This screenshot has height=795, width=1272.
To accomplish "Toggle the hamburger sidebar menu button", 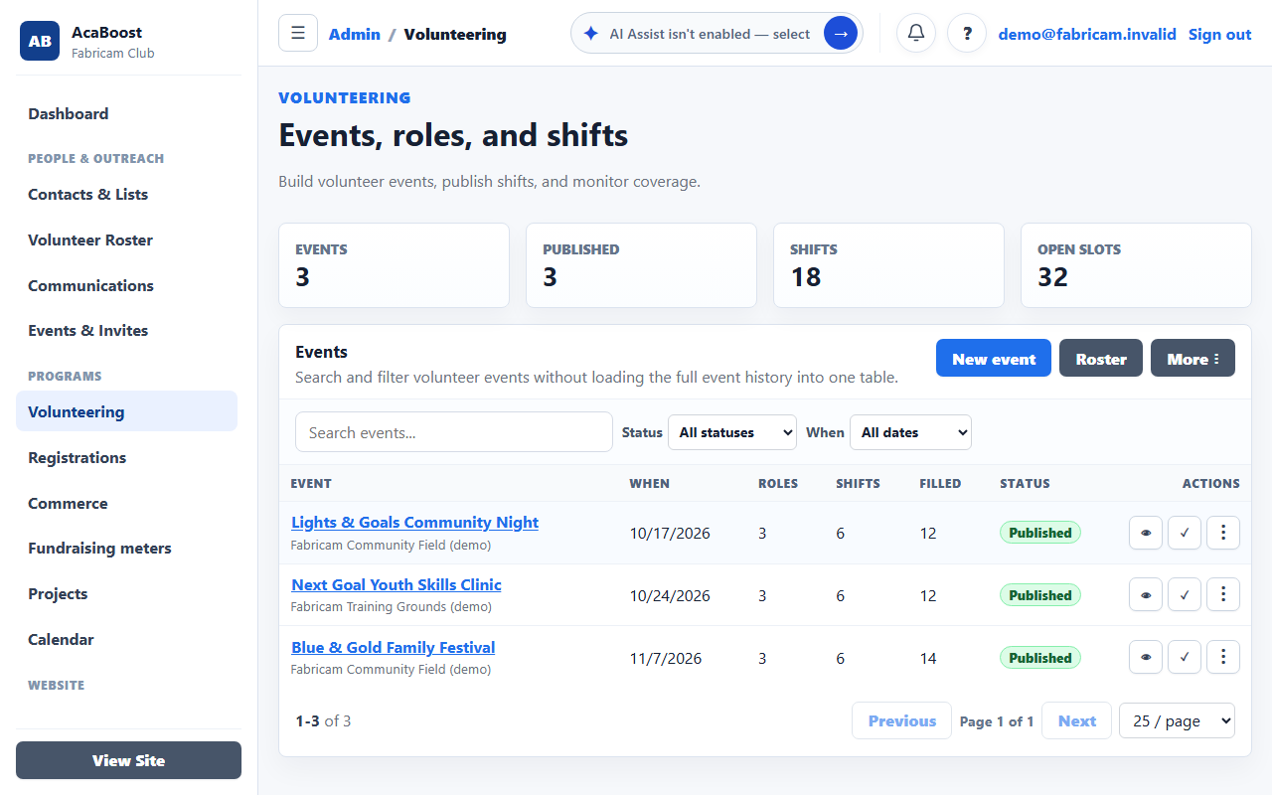I will point(298,33).
